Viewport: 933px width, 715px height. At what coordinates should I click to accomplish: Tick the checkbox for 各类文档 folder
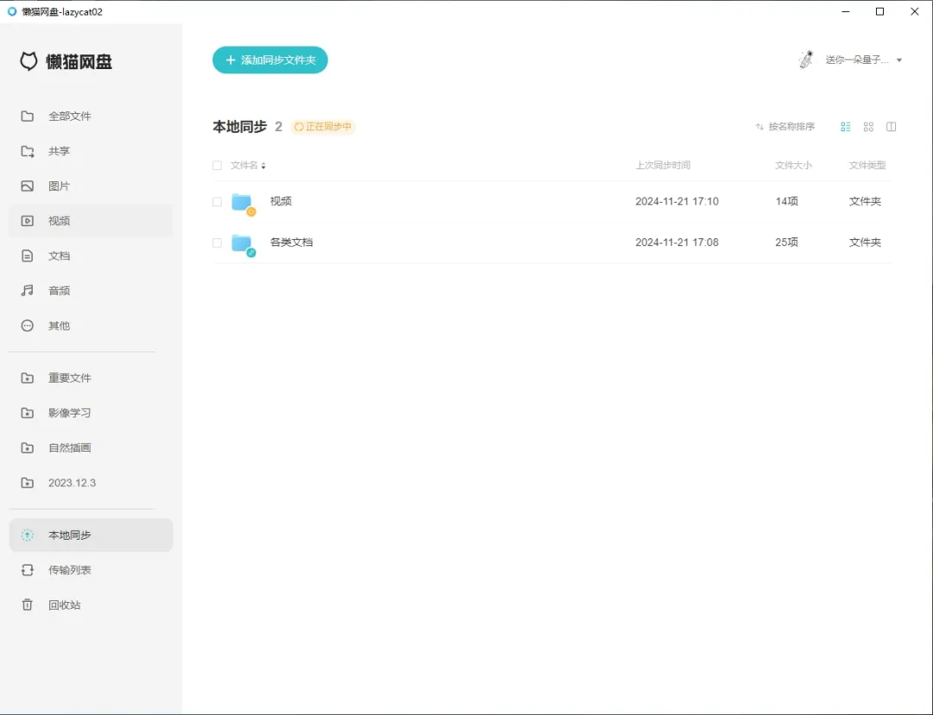[217, 243]
